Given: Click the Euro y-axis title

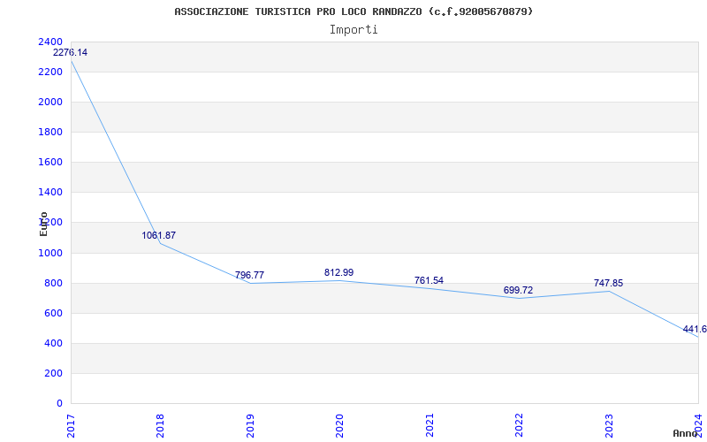Looking at the screenshot, I should 43,224.
